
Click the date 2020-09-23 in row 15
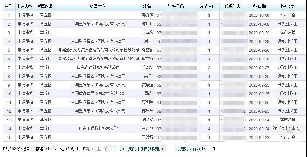pos(259,137)
